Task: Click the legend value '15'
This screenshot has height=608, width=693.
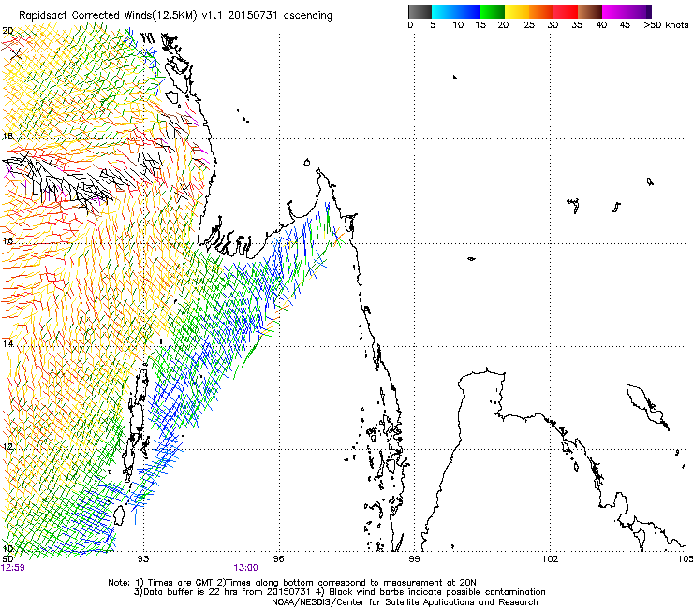Action: pyautogui.click(x=480, y=25)
